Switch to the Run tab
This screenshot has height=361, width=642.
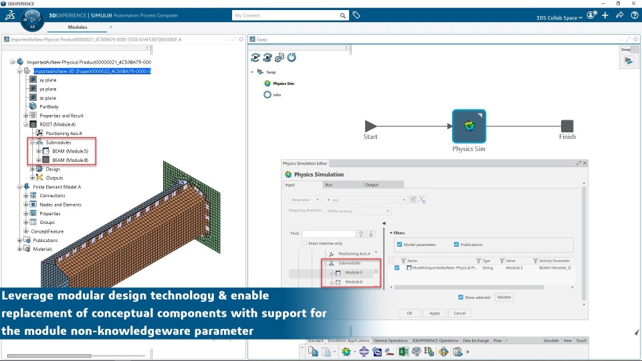coord(342,185)
